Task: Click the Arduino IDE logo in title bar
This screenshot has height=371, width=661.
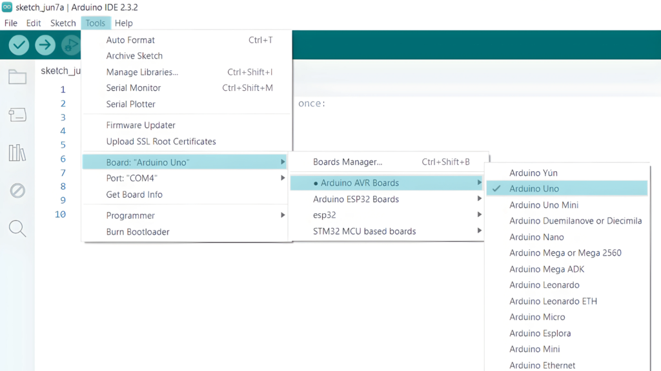Action: (x=7, y=7)
